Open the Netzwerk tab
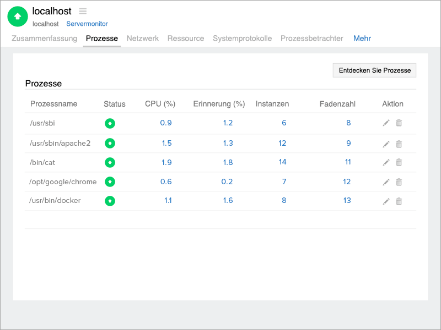The width and height of the screenshot is (441, 330). 143,38
